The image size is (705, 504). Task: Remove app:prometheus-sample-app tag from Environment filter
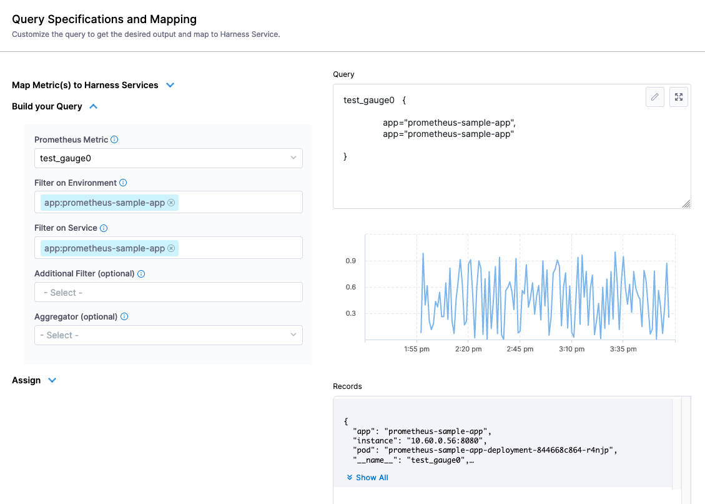(x=171, y=203)
